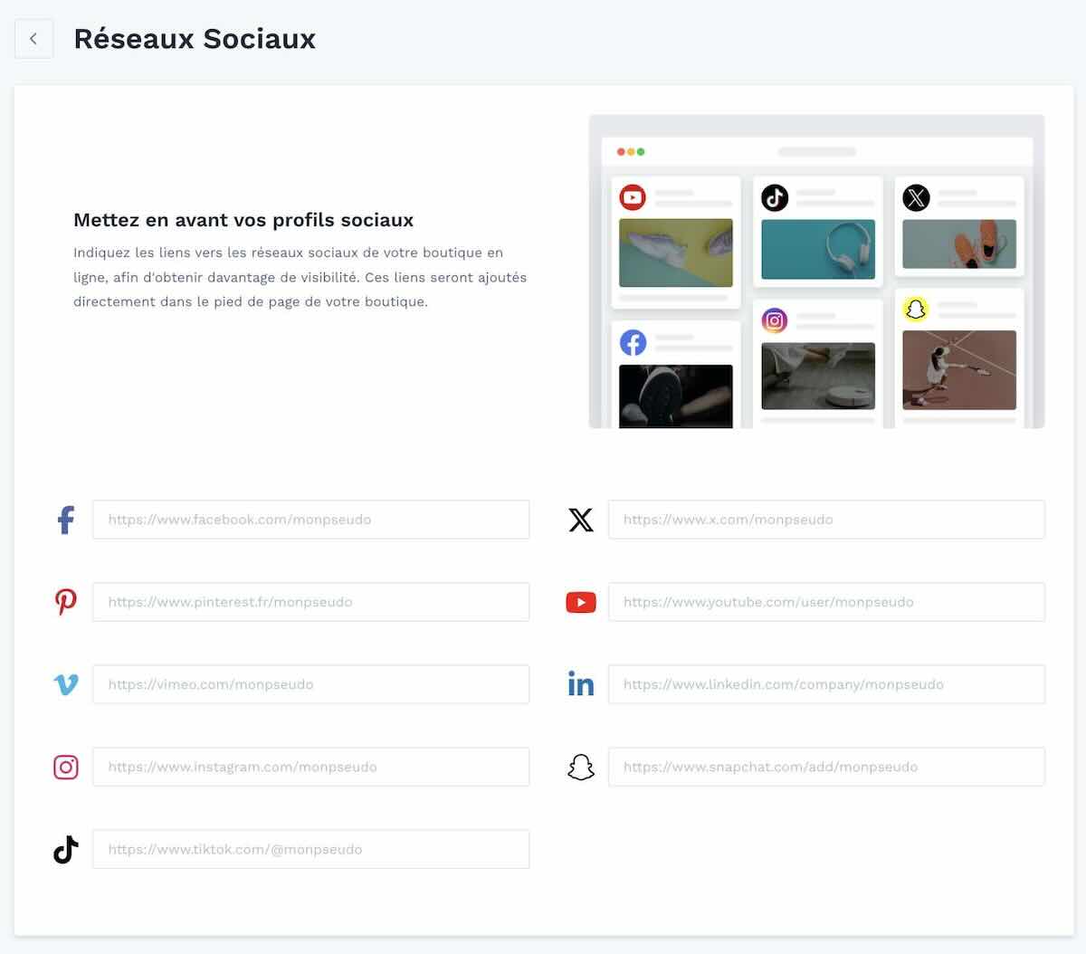Click the 'Indiquez les liens vers les réseaux' description
Image resolution: width=1086 pixels, height=954 pixels.
pyautogui.click(x=300, y=277)
